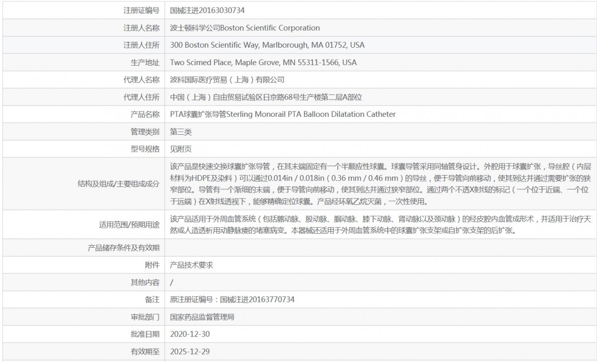Screen dimensions: 597x362
Task: Click the 代理人住所 label
Action: pyautogui.click(x=141, y=97)
